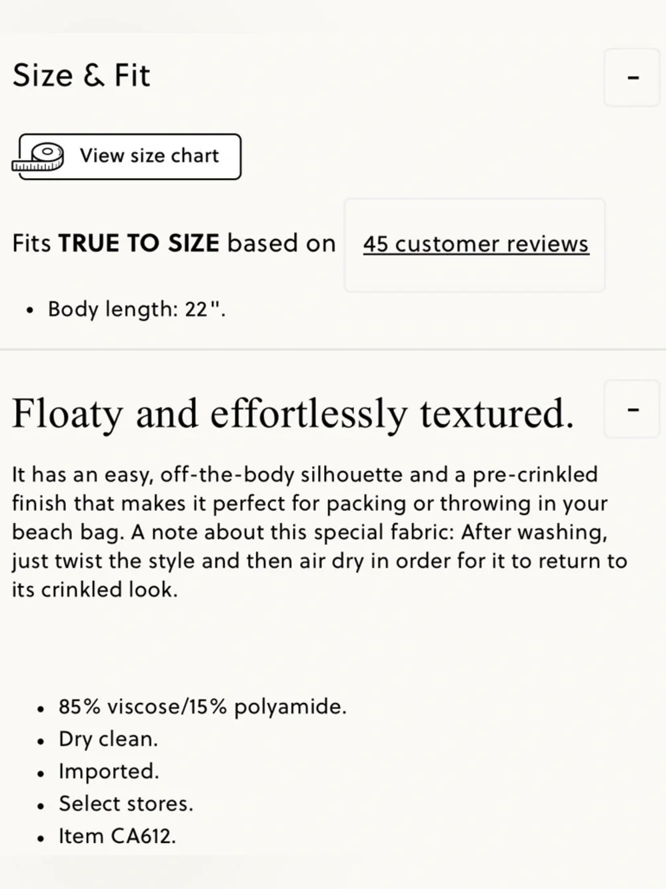
Task: Collapse the Floaty and effortlessly textured section
Action: click(x=632, y=409)
